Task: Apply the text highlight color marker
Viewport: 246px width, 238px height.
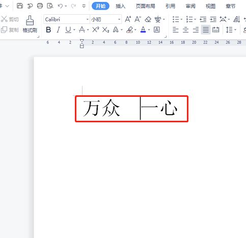Action: (x=130, y=30)
